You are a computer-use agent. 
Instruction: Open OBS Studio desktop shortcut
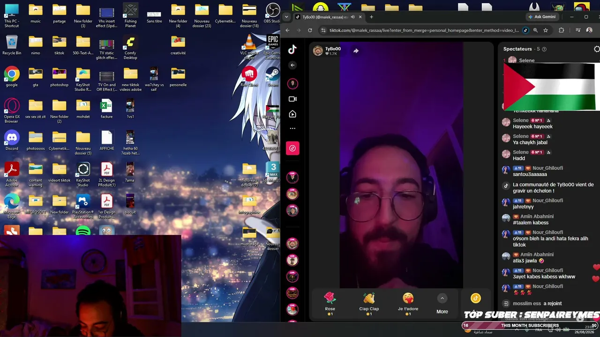pyautogui.click(x=272, y=13)
